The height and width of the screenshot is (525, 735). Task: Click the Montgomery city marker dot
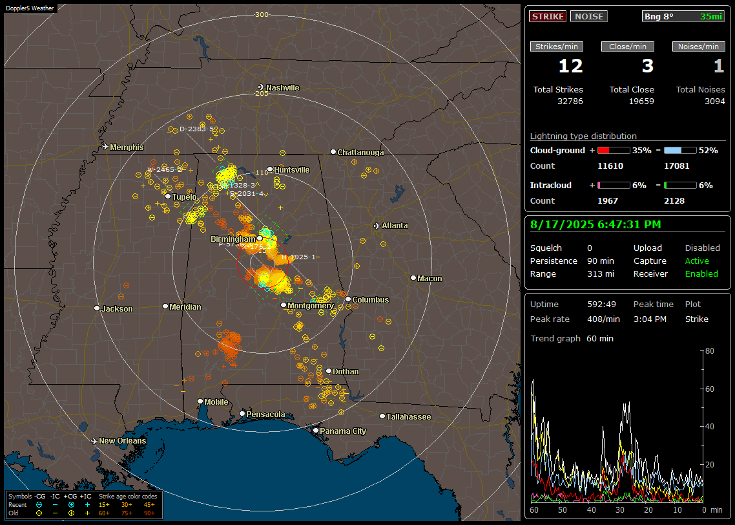point(284,305)
